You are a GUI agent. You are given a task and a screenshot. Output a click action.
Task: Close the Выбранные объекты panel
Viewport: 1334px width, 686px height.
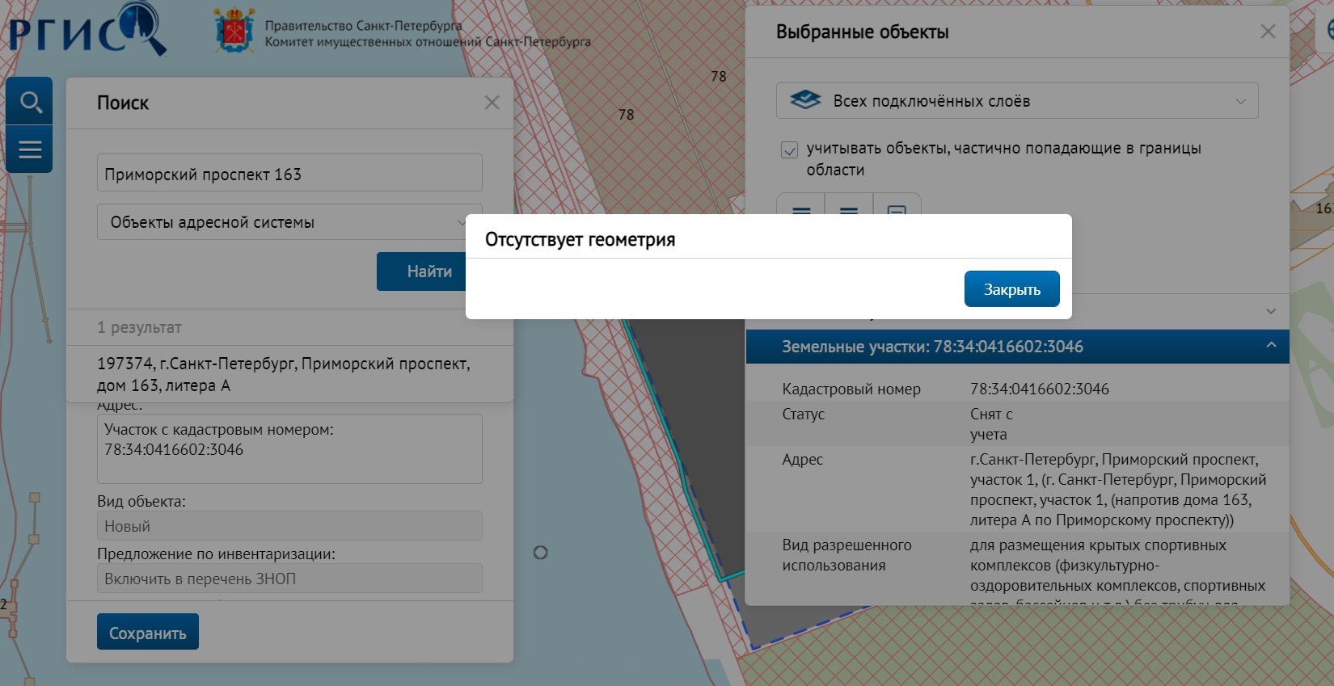coord(1268,32)
